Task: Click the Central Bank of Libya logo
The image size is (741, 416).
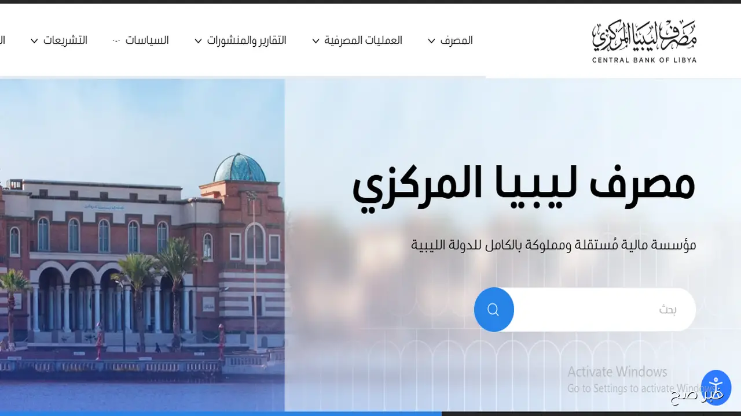Action: click(643, 39)
